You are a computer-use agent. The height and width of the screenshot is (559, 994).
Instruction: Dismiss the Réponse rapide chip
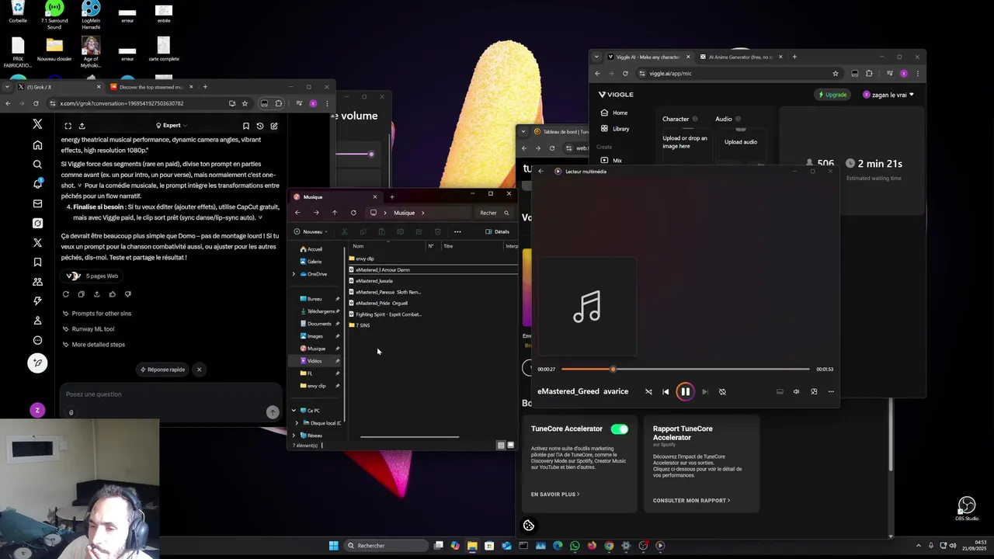[x=199, y=370]
